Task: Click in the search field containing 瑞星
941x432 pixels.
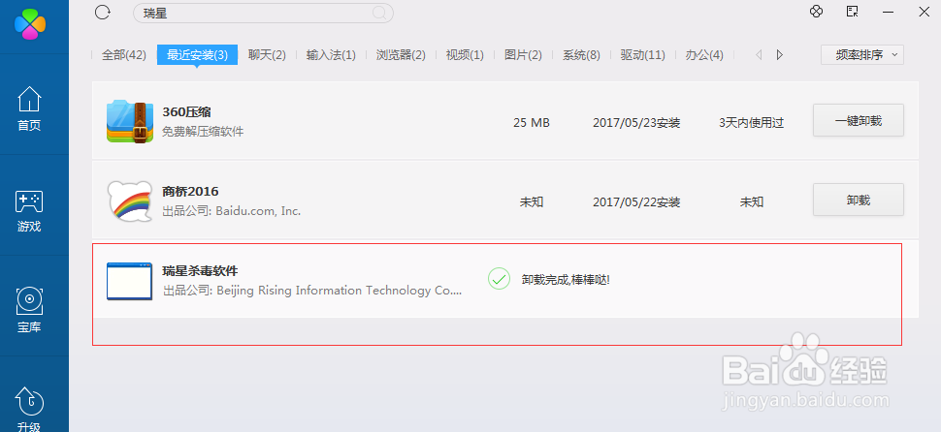Action: 263,13
